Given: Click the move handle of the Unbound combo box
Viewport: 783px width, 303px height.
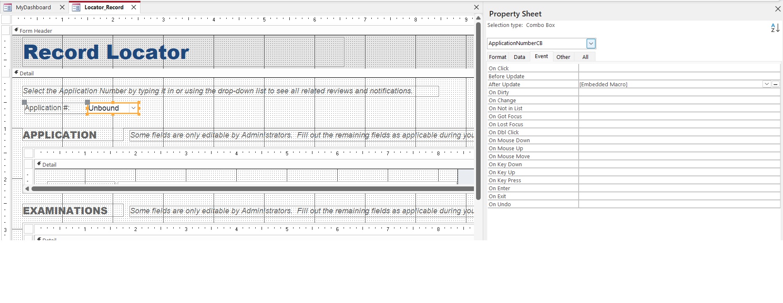Looking at the screenshot, I should coord(87,102).
